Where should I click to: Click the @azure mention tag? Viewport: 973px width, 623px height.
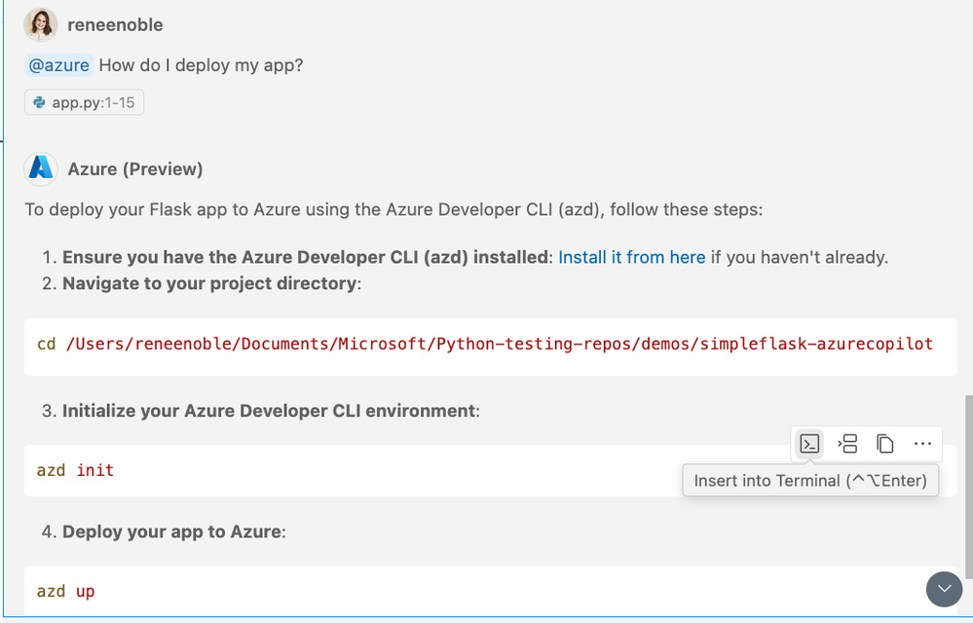[58, 65]
